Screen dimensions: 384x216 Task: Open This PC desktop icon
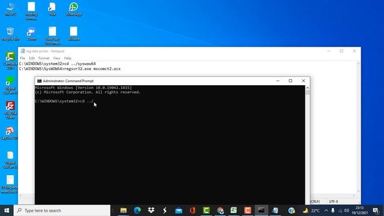[10, 9]
